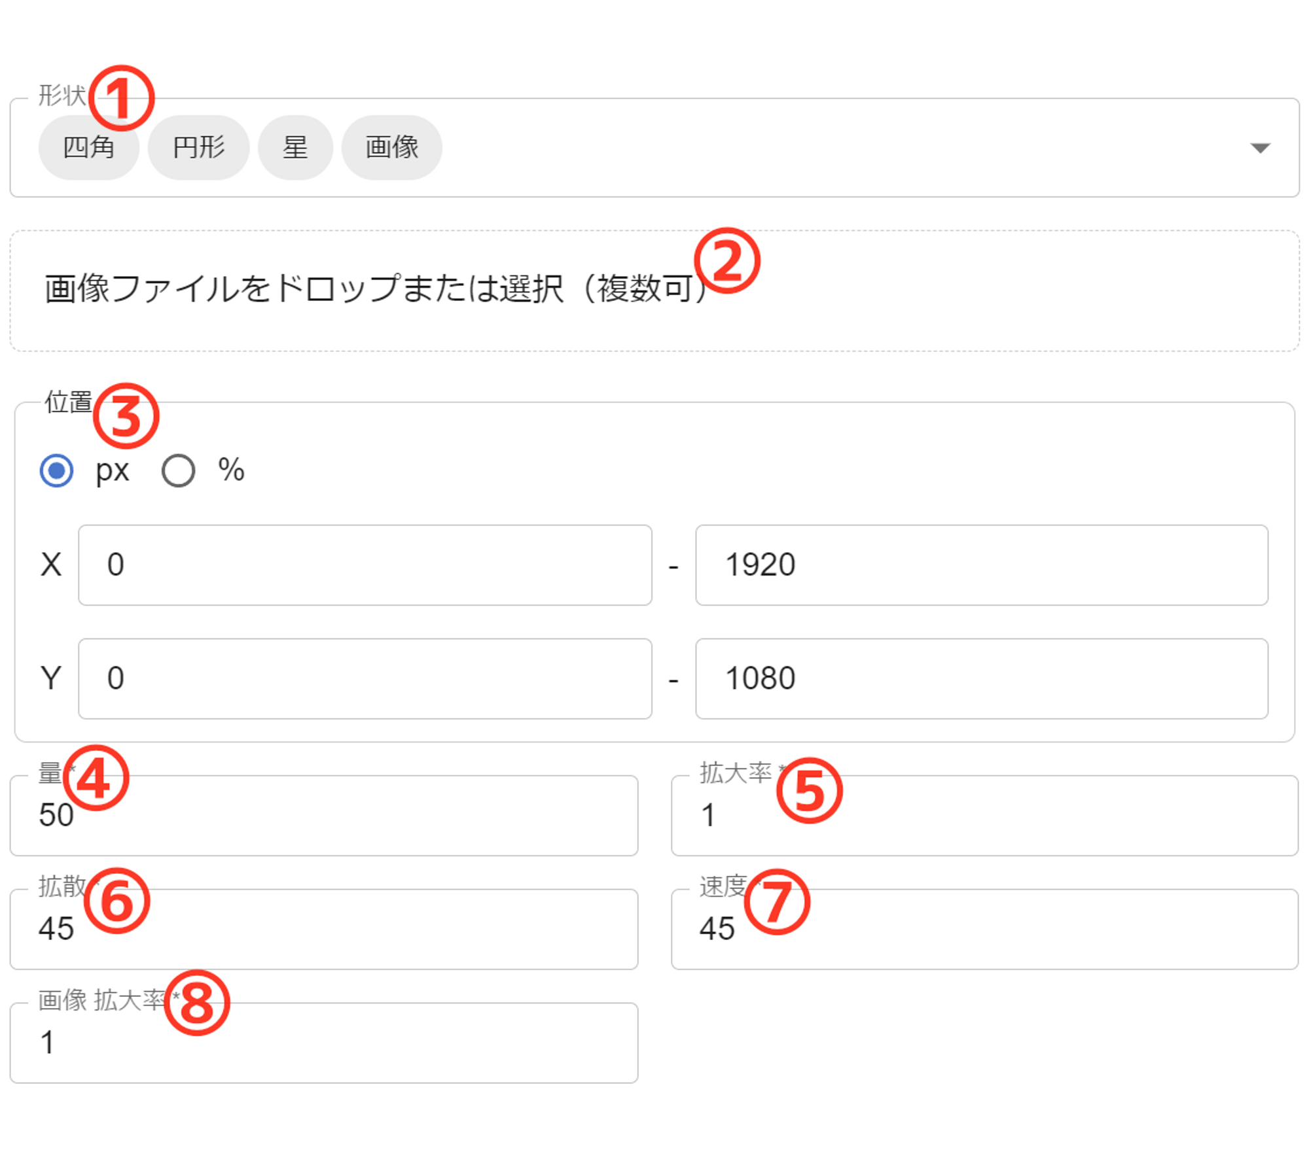Click red annotation marker number 1

coord(121,98)
